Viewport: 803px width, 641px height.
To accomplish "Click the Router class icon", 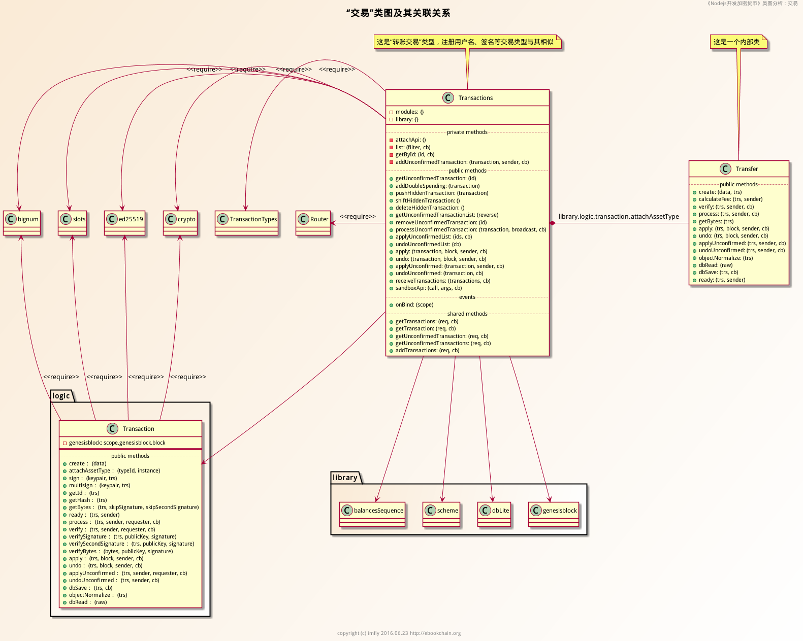I will pyautogui.click(x=303, y=219).
